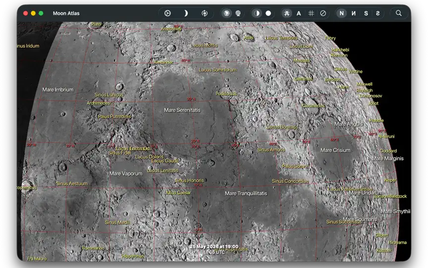Click the Mare Tranquillitatis label
This screenshot has width=428, height=268.
point(246,194)
